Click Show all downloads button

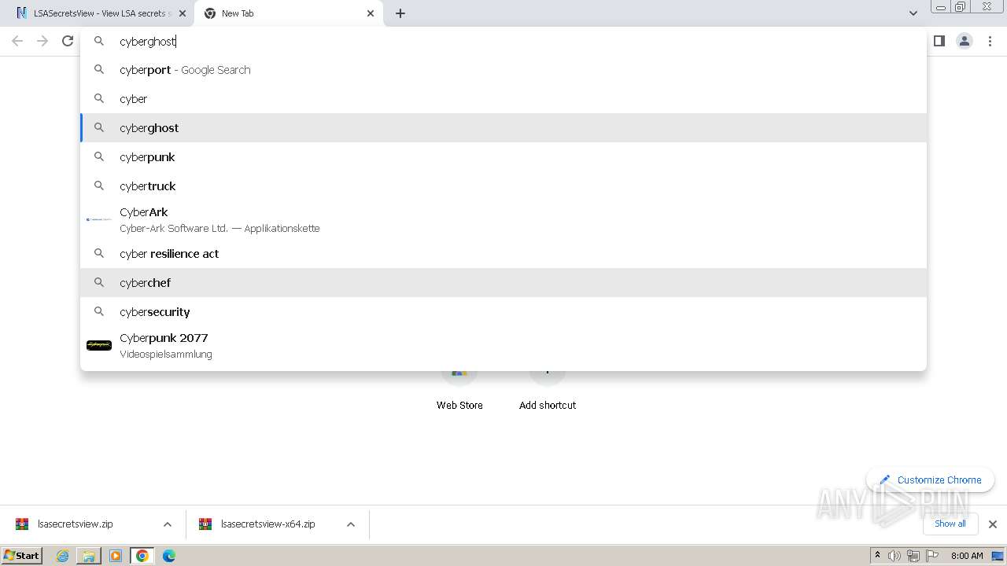950,524
